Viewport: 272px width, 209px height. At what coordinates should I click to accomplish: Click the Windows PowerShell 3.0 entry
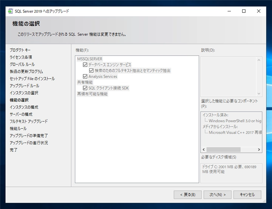pos(235,121)
